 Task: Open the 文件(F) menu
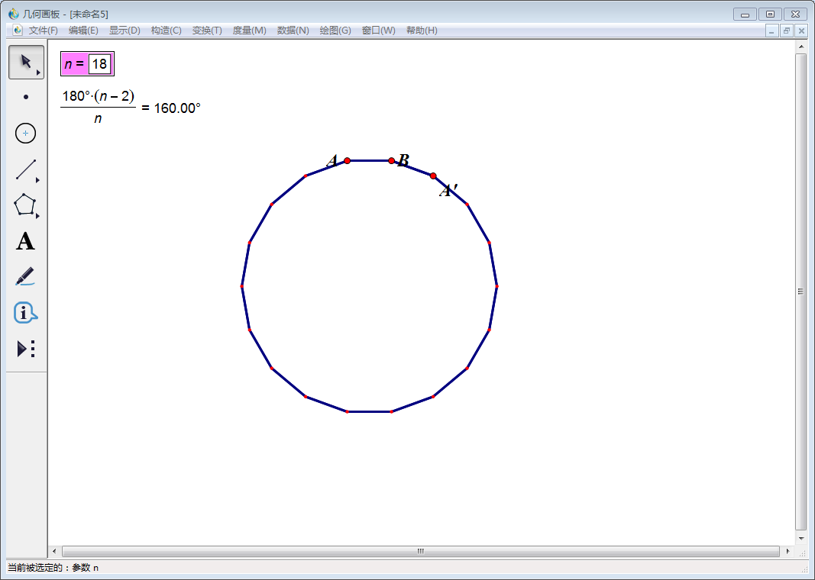click(x=43, y=31)
